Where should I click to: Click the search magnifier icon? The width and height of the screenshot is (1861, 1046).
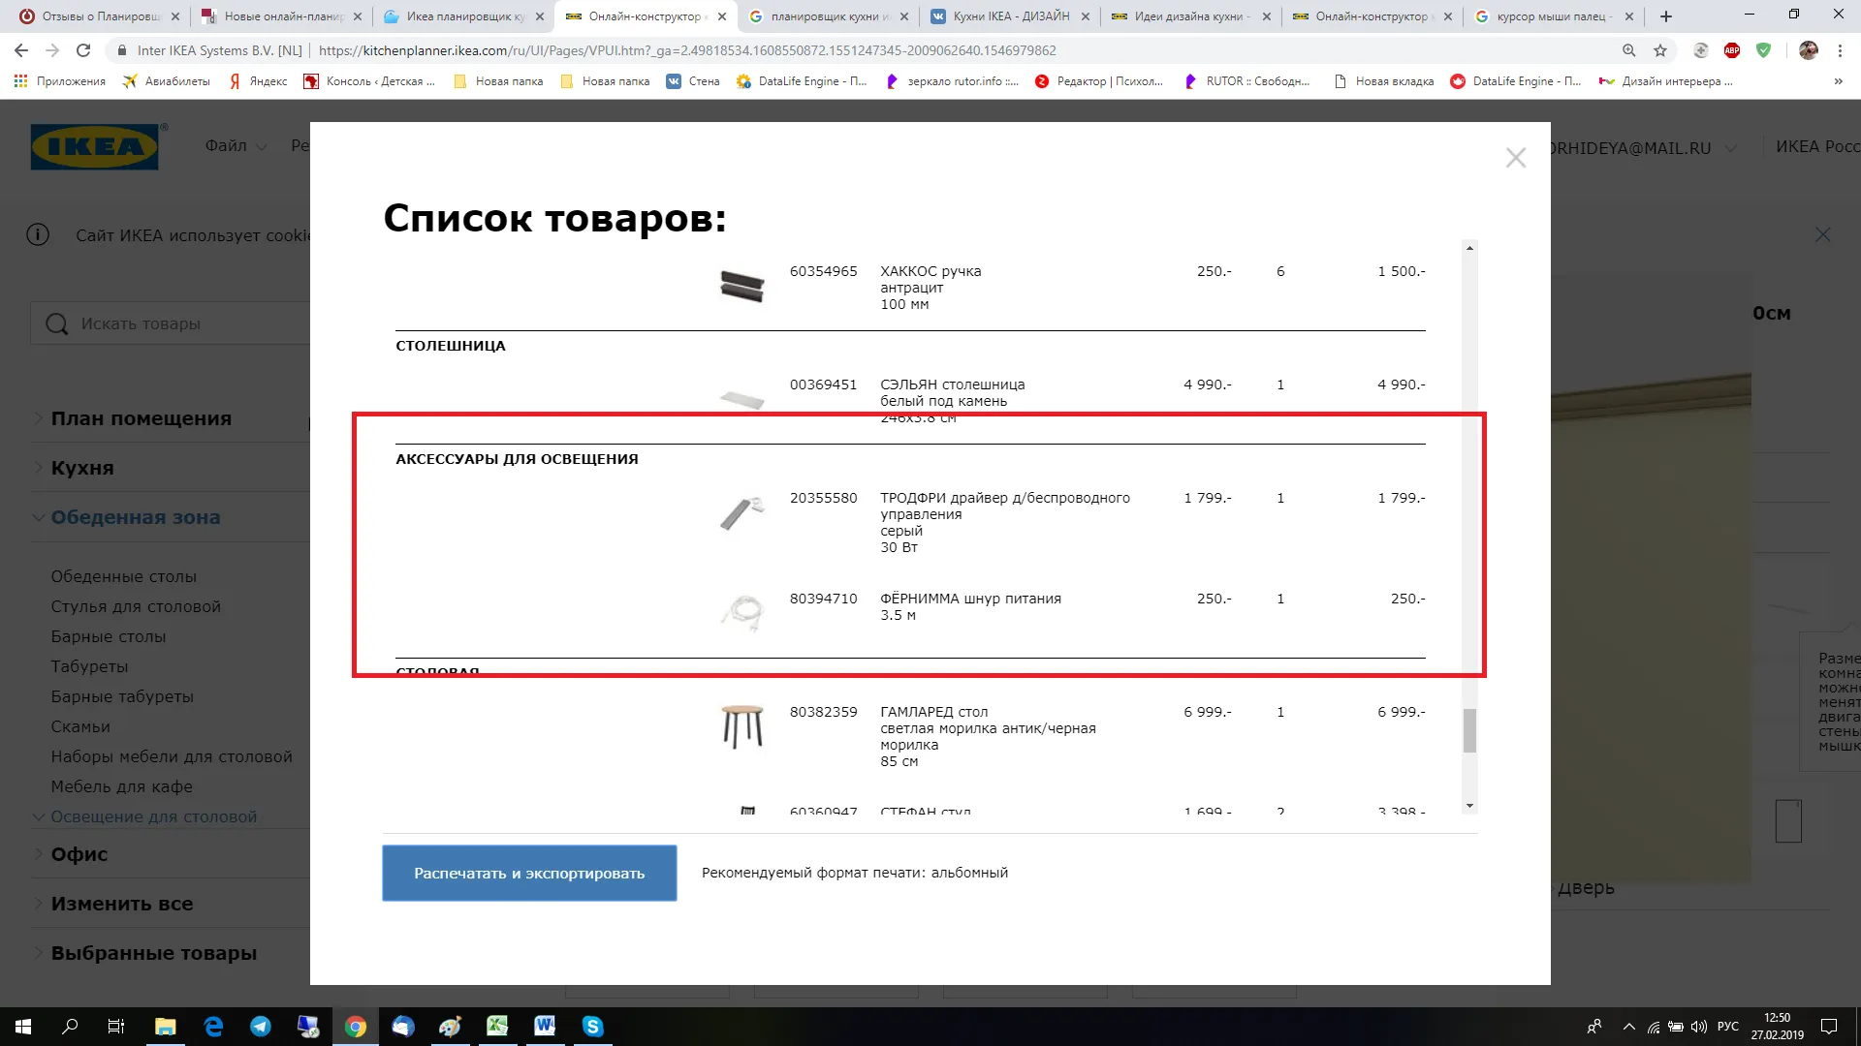pyautogui.click(x=57, y=323)
